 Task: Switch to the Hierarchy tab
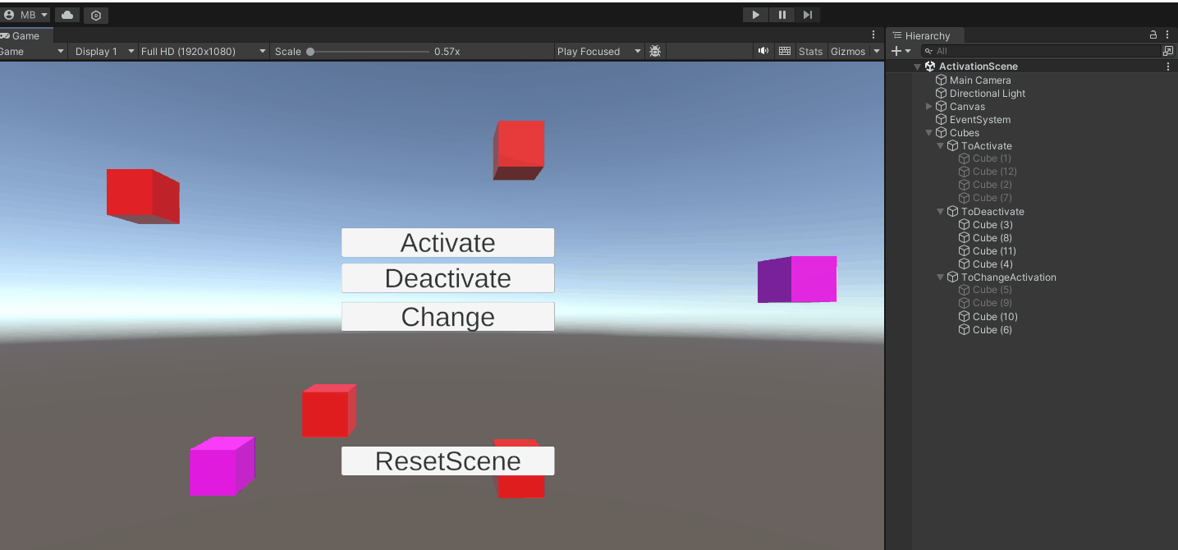[924, 36]
